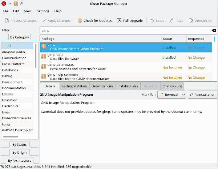Open the Details tab
218x169 pixels.
pyautogui.click(x=50, y=86)
